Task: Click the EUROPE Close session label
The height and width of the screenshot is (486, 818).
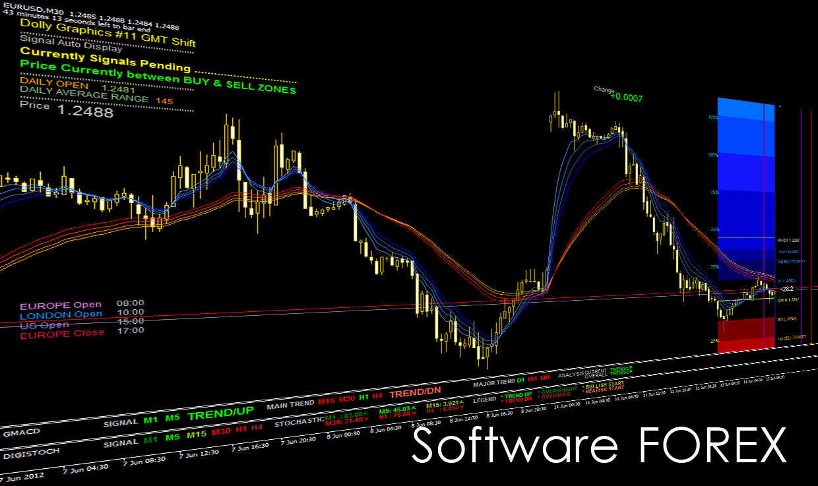Action: pos(62,334)
